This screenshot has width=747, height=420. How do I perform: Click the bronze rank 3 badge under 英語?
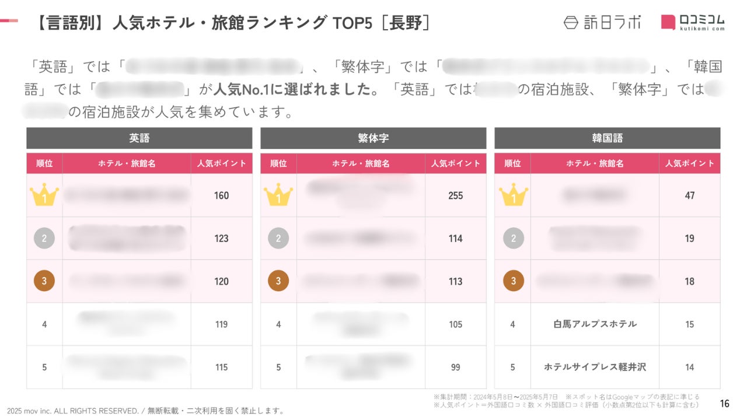point(44,281)
